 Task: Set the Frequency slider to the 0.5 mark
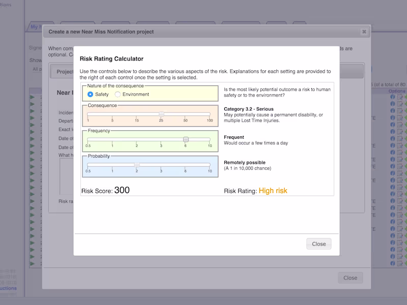point(88,139)
